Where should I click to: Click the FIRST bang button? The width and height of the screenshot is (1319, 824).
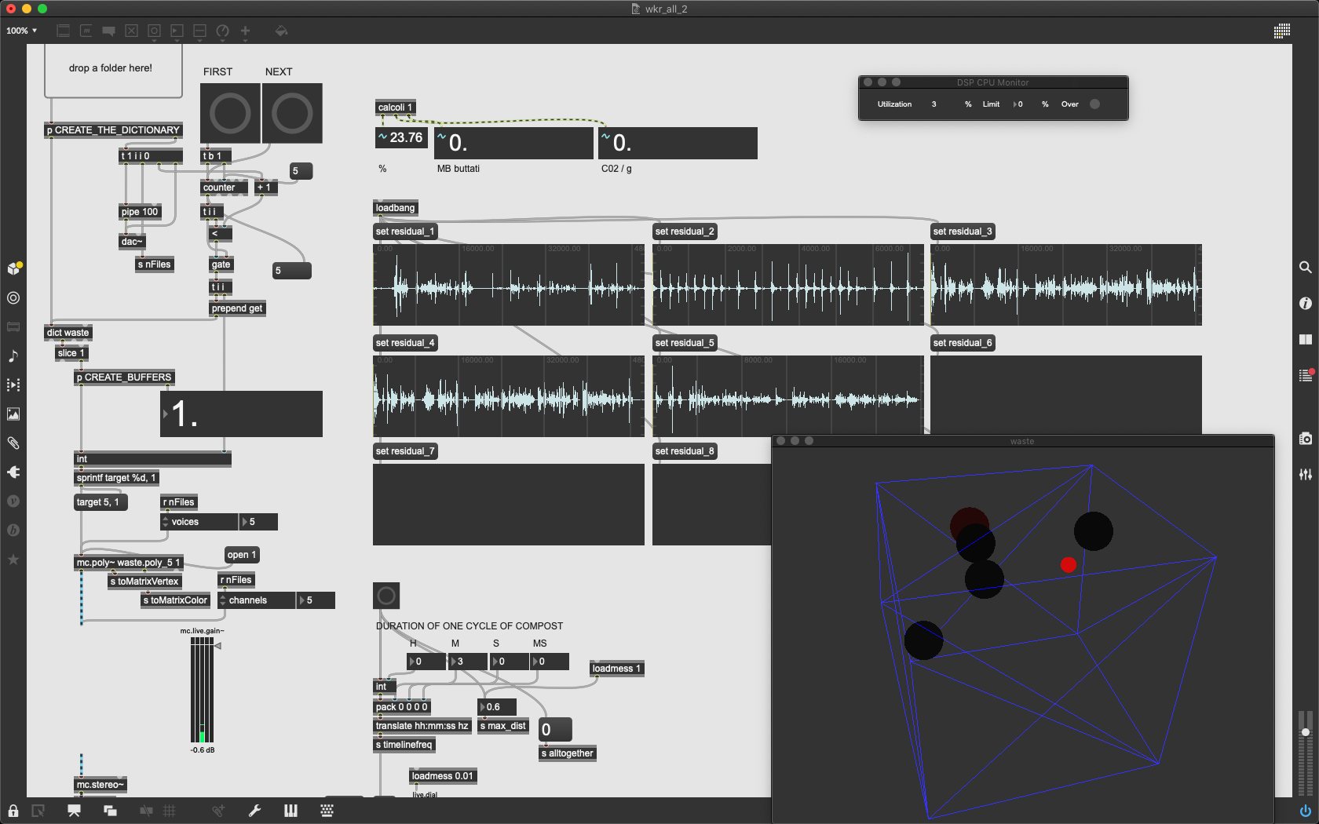tap(230, 114)
